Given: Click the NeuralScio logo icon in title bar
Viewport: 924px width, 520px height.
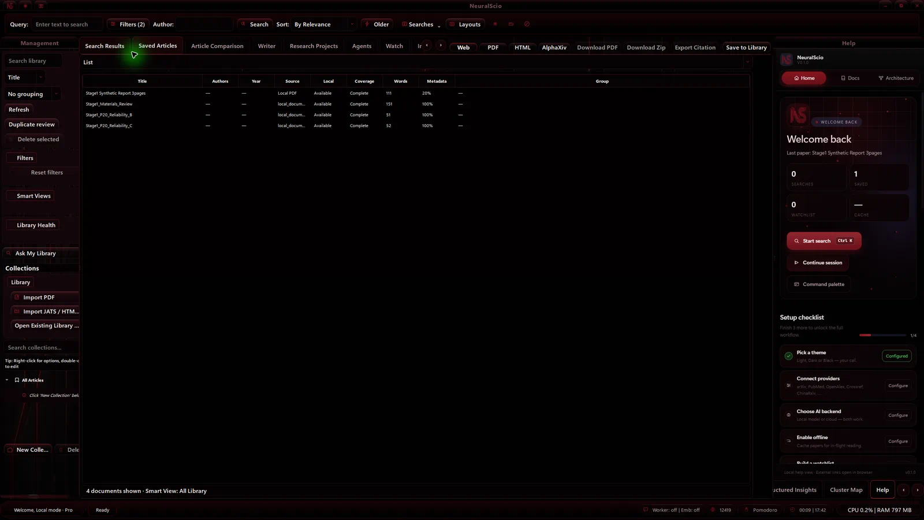Looking at the screenshot, I should pos(10,6).
